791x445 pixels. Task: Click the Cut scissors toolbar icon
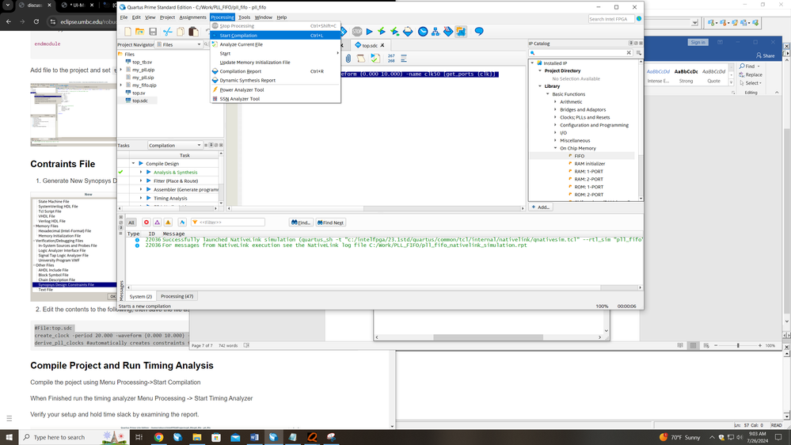[x=167, y=32]
